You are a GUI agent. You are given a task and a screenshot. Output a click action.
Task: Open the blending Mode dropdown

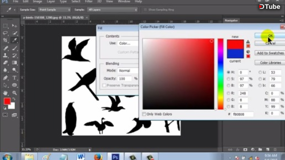pos(128,71)
